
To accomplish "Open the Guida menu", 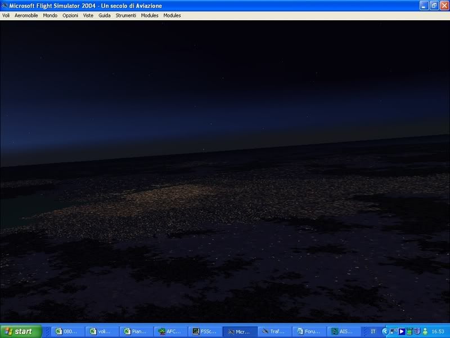I will [x=105, y=16].
